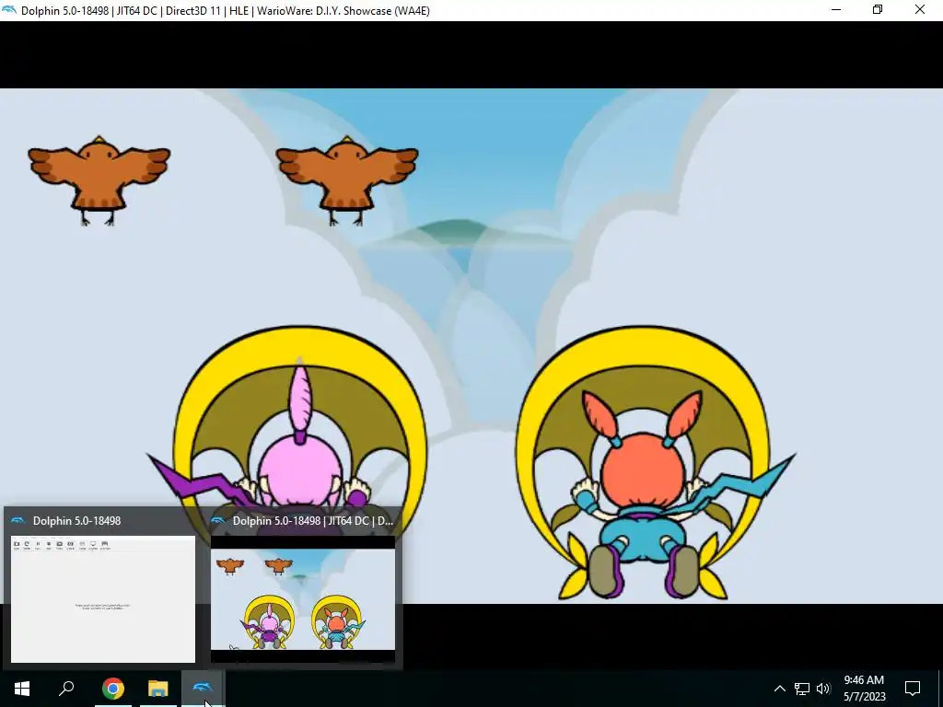
Task: Restore down the Dolphin game window
Action: 878,10
